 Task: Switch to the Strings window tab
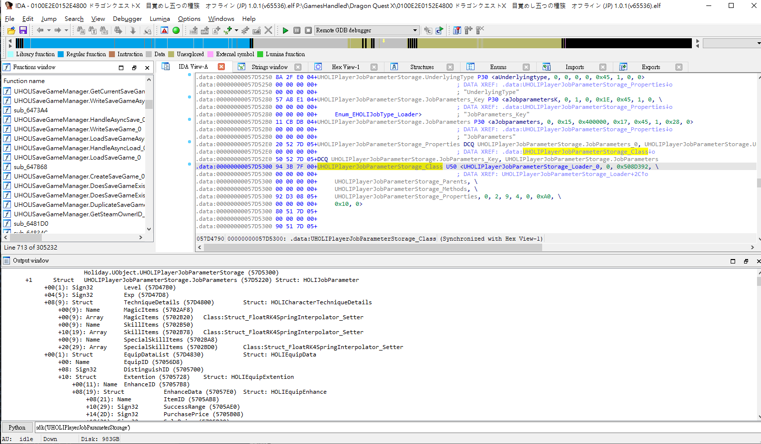[270, 67]
